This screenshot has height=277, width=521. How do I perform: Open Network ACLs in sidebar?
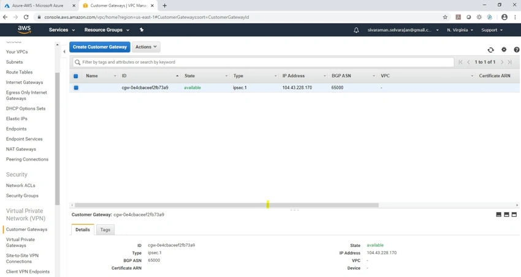tap(21, 186)
